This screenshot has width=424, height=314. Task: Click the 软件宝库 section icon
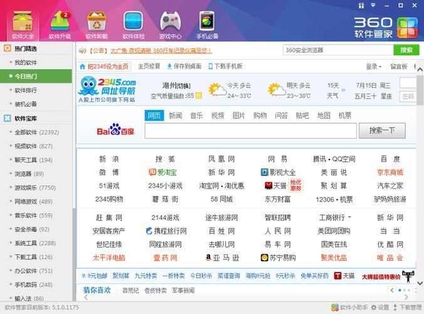click(x=8, y=118)
